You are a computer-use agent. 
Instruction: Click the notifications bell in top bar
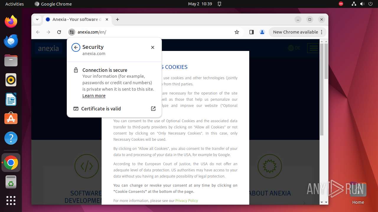click(219, 4)
